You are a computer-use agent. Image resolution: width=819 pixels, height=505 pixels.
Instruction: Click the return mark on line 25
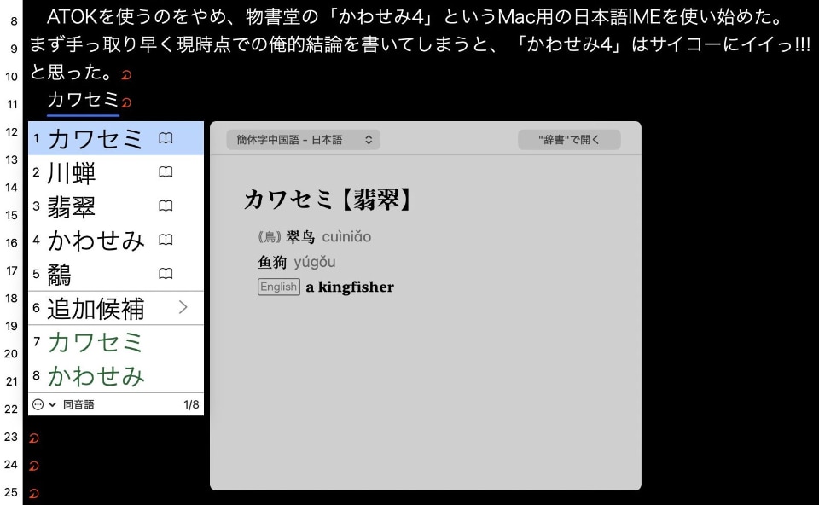click(34, 493)
